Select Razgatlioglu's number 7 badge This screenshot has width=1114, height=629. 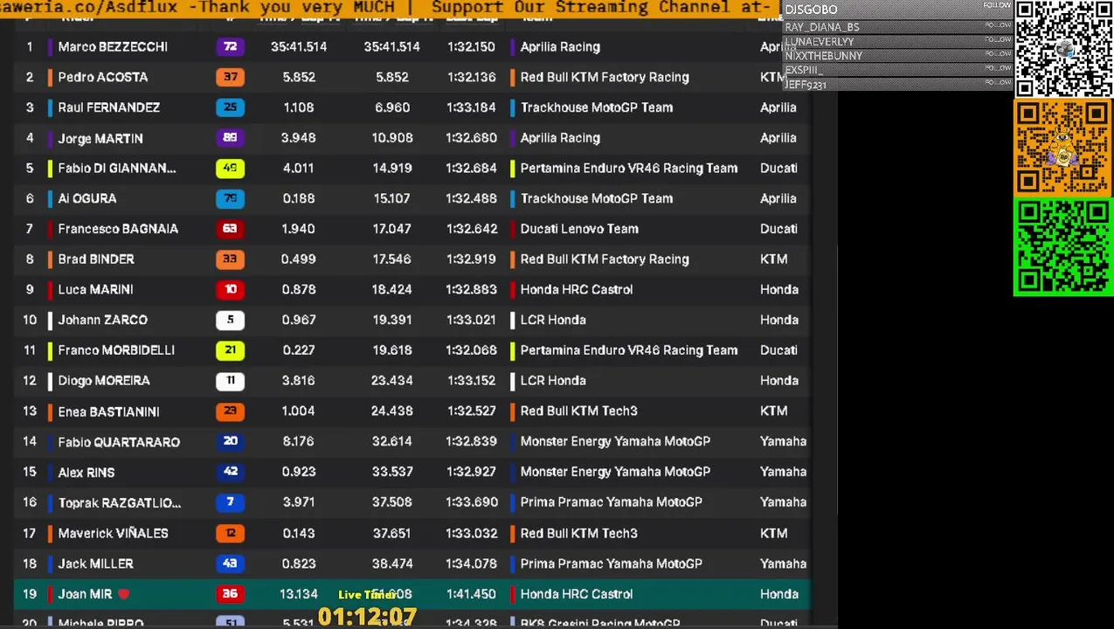coord(230,502)
